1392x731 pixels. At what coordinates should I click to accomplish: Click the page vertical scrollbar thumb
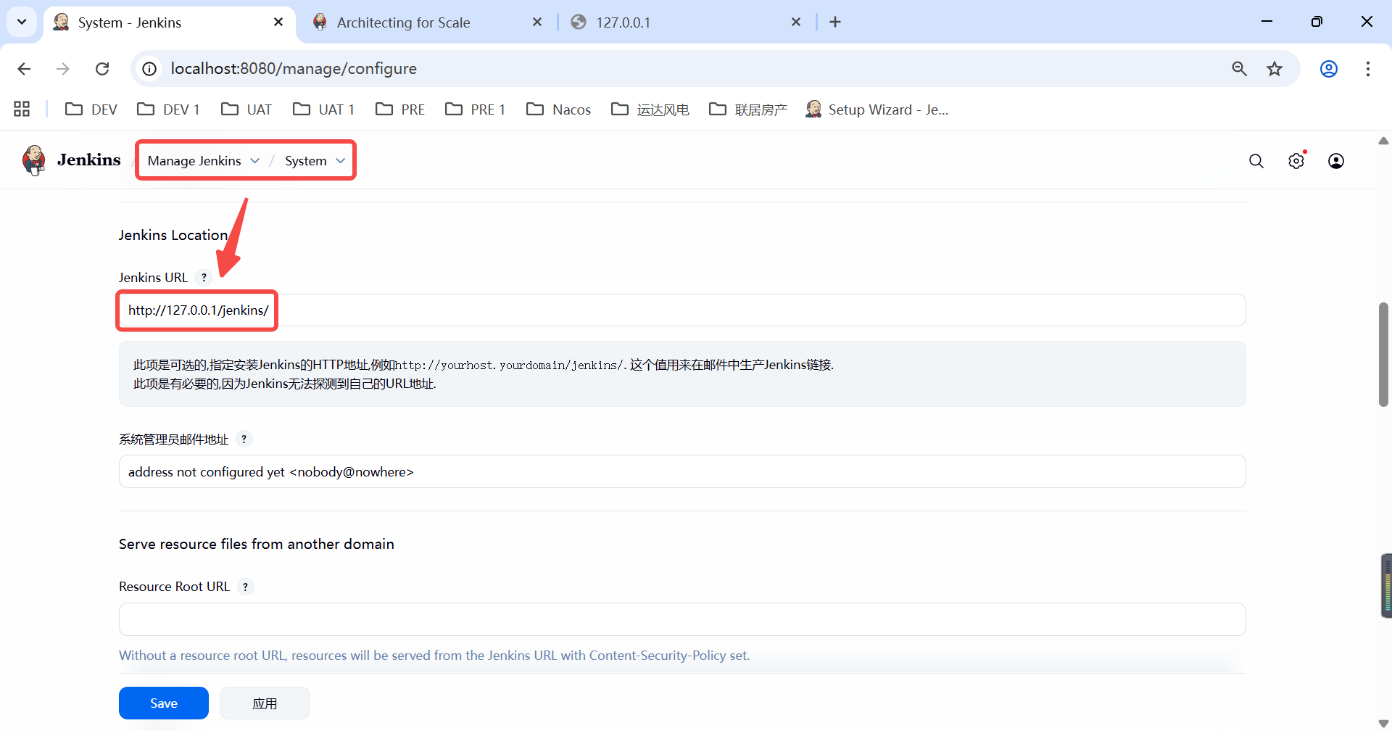(1383, 355)
